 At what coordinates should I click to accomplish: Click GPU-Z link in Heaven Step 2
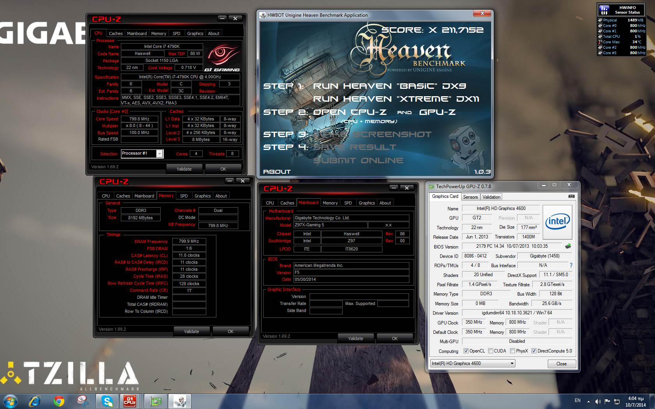437,112
